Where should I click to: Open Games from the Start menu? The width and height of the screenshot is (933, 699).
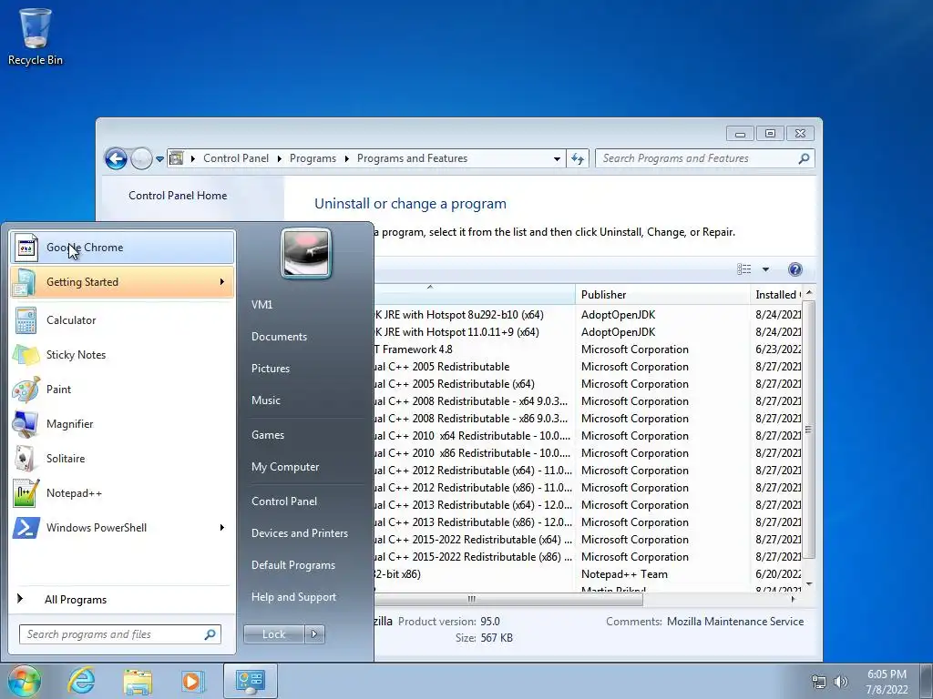pyautogui.click(x=268, y=434)
